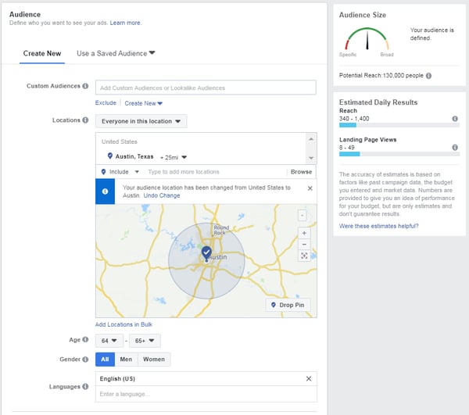The width and height of the screenshot is (469, 415).
Task: Click the Locations info icon
Action: point(85,120)
